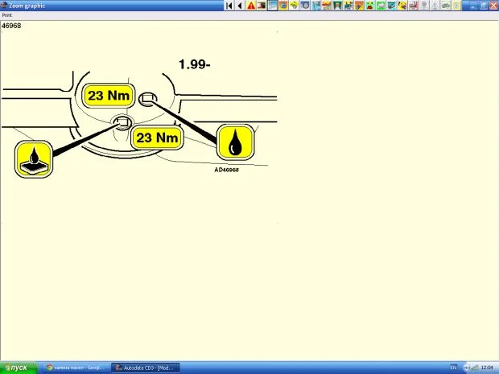The image size is (499, 374).
Task: Click the upper bolt hole in diagram
Action: (148, 100)
